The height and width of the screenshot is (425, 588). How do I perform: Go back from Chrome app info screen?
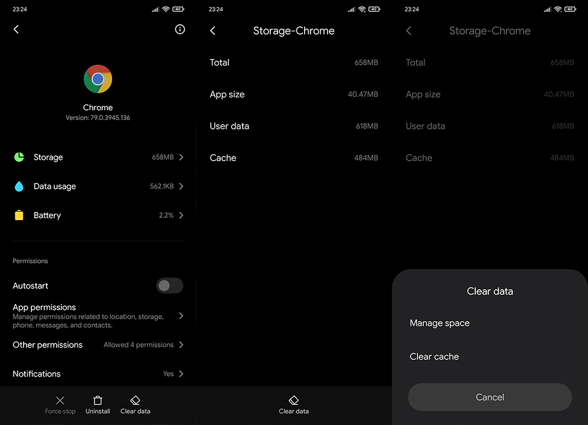pyautogui.click(x=16, y=30)
